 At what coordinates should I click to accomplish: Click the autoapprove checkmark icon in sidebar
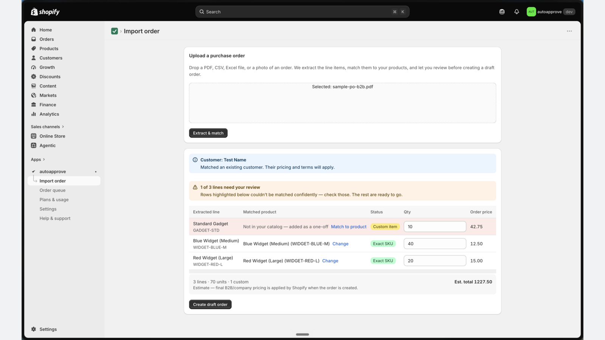(34, 172)
